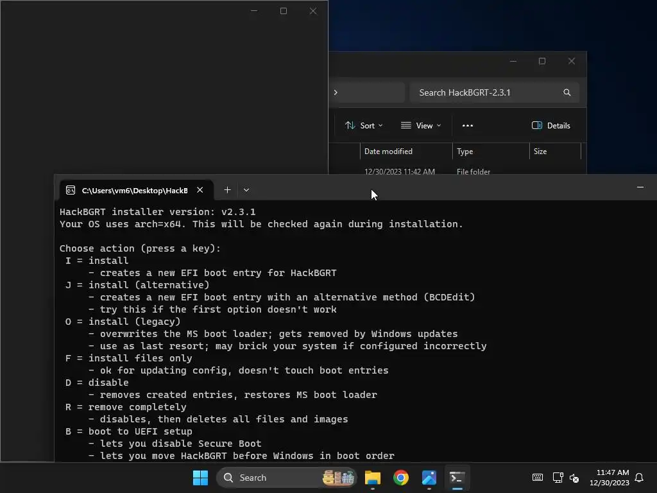The height and width of the screenshot is (493, 657).
Task: Open the notifications bell icon
Action: coord(640,478)
